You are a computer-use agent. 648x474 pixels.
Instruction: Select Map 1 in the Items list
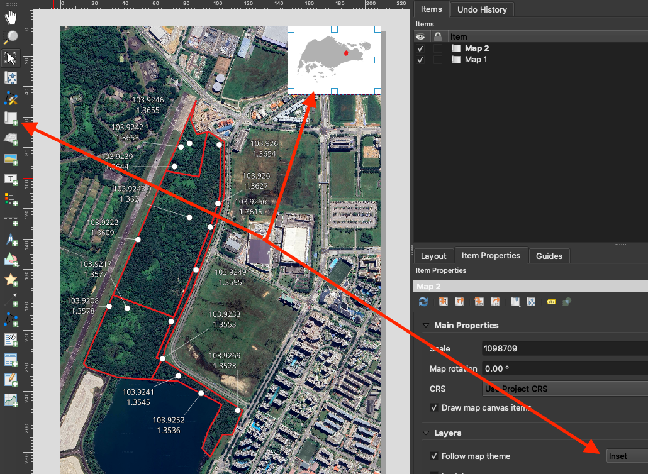476,60
